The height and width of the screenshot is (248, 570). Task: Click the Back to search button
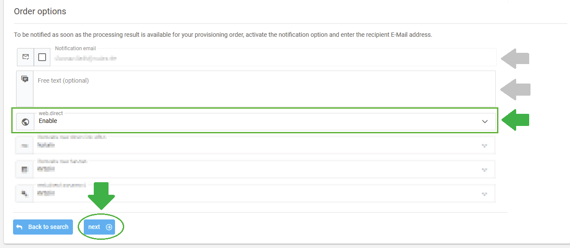(43, 227)
